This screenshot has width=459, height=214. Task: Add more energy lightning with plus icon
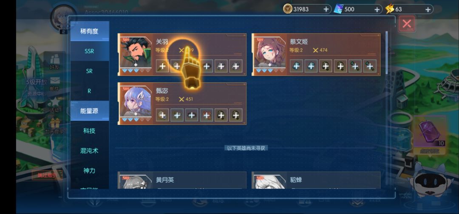tap(428, 9)
